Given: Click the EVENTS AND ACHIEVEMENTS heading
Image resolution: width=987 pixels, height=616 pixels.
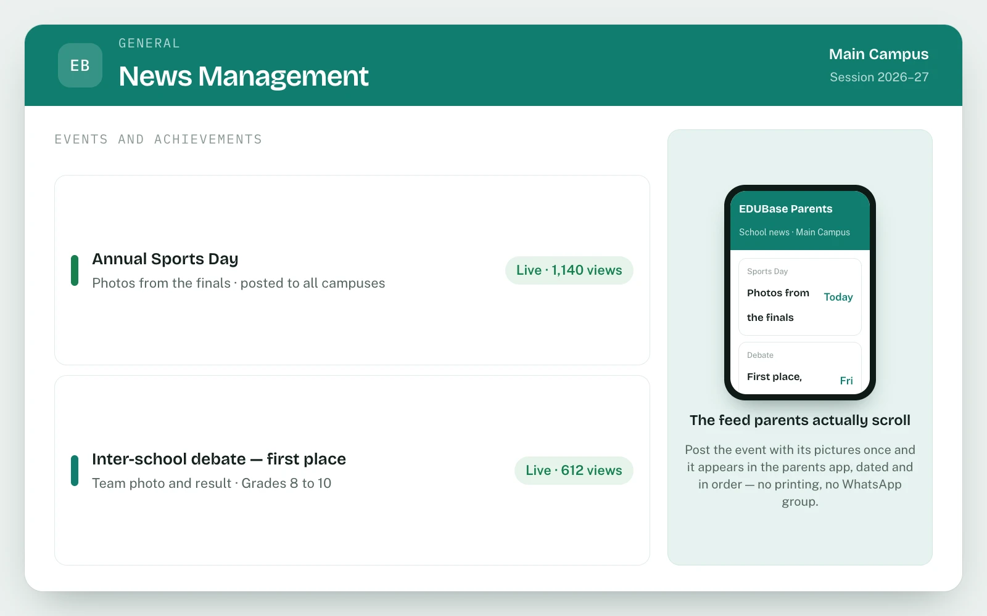Looking at the screenshot, I should click(159, 139).
